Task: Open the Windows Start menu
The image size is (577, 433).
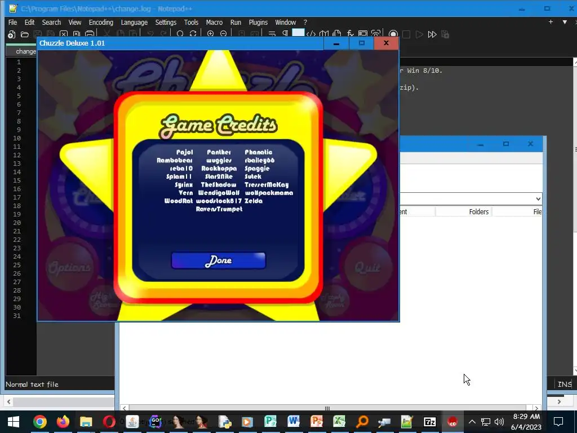Action: pos(14,422)
